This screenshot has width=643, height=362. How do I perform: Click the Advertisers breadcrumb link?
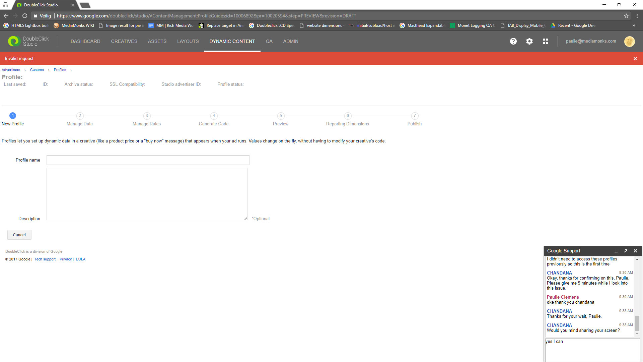click(11, 70)
